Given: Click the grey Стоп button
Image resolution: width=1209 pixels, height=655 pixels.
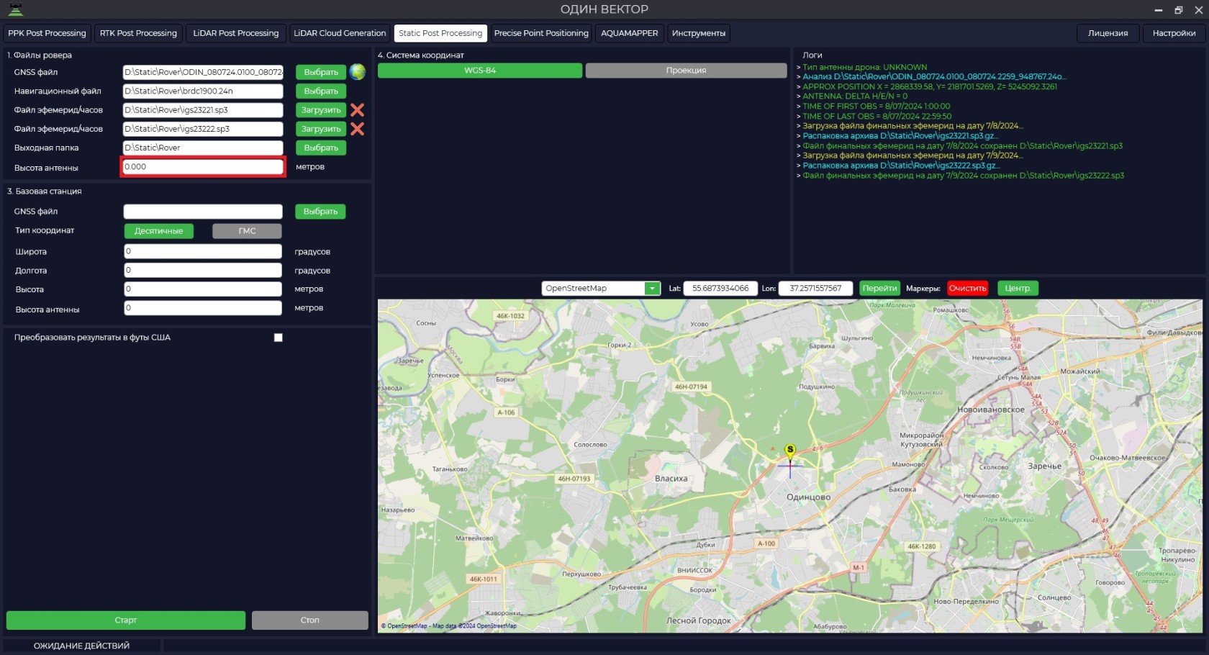Looking at the screenshot, I should (310, 620).
